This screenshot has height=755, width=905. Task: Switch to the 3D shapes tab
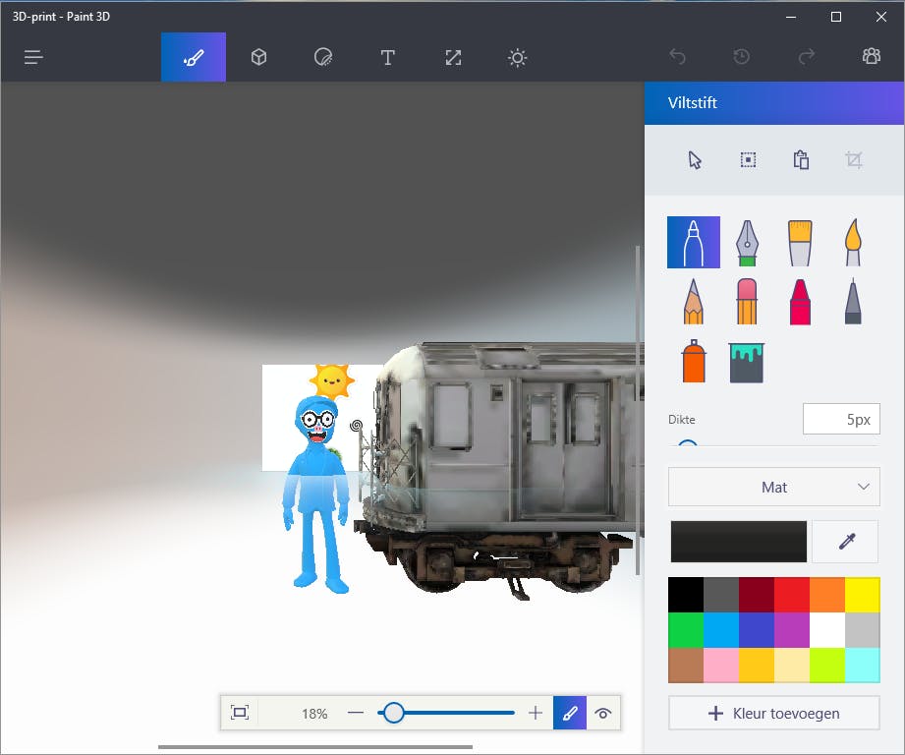tap(258, 57)
